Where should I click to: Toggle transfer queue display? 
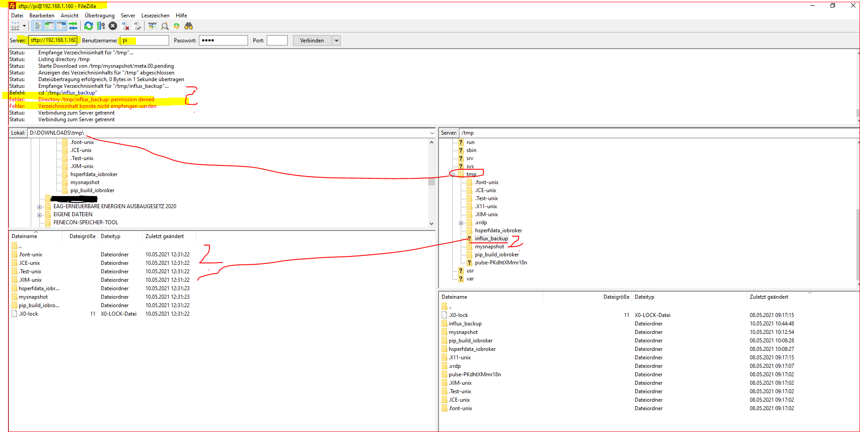[x=73, y=26]
